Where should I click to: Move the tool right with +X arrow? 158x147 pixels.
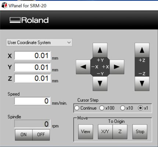tap(117, 67)
